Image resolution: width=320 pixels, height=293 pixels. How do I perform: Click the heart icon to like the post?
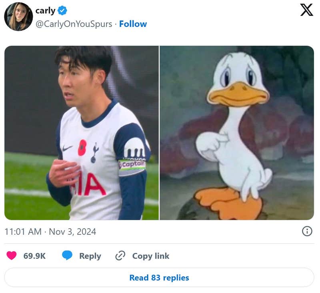(x=11, y=256)
